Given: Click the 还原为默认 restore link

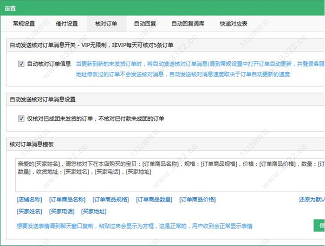Looking at the screenshot, I should [312, 199].
